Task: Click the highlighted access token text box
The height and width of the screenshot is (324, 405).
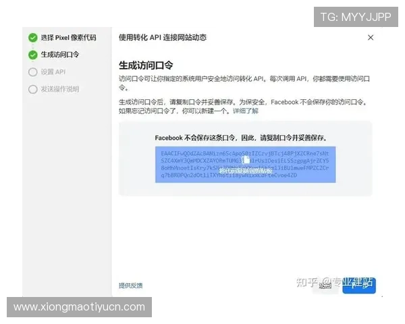Action: pyautogui.click(x=246, y=165)
